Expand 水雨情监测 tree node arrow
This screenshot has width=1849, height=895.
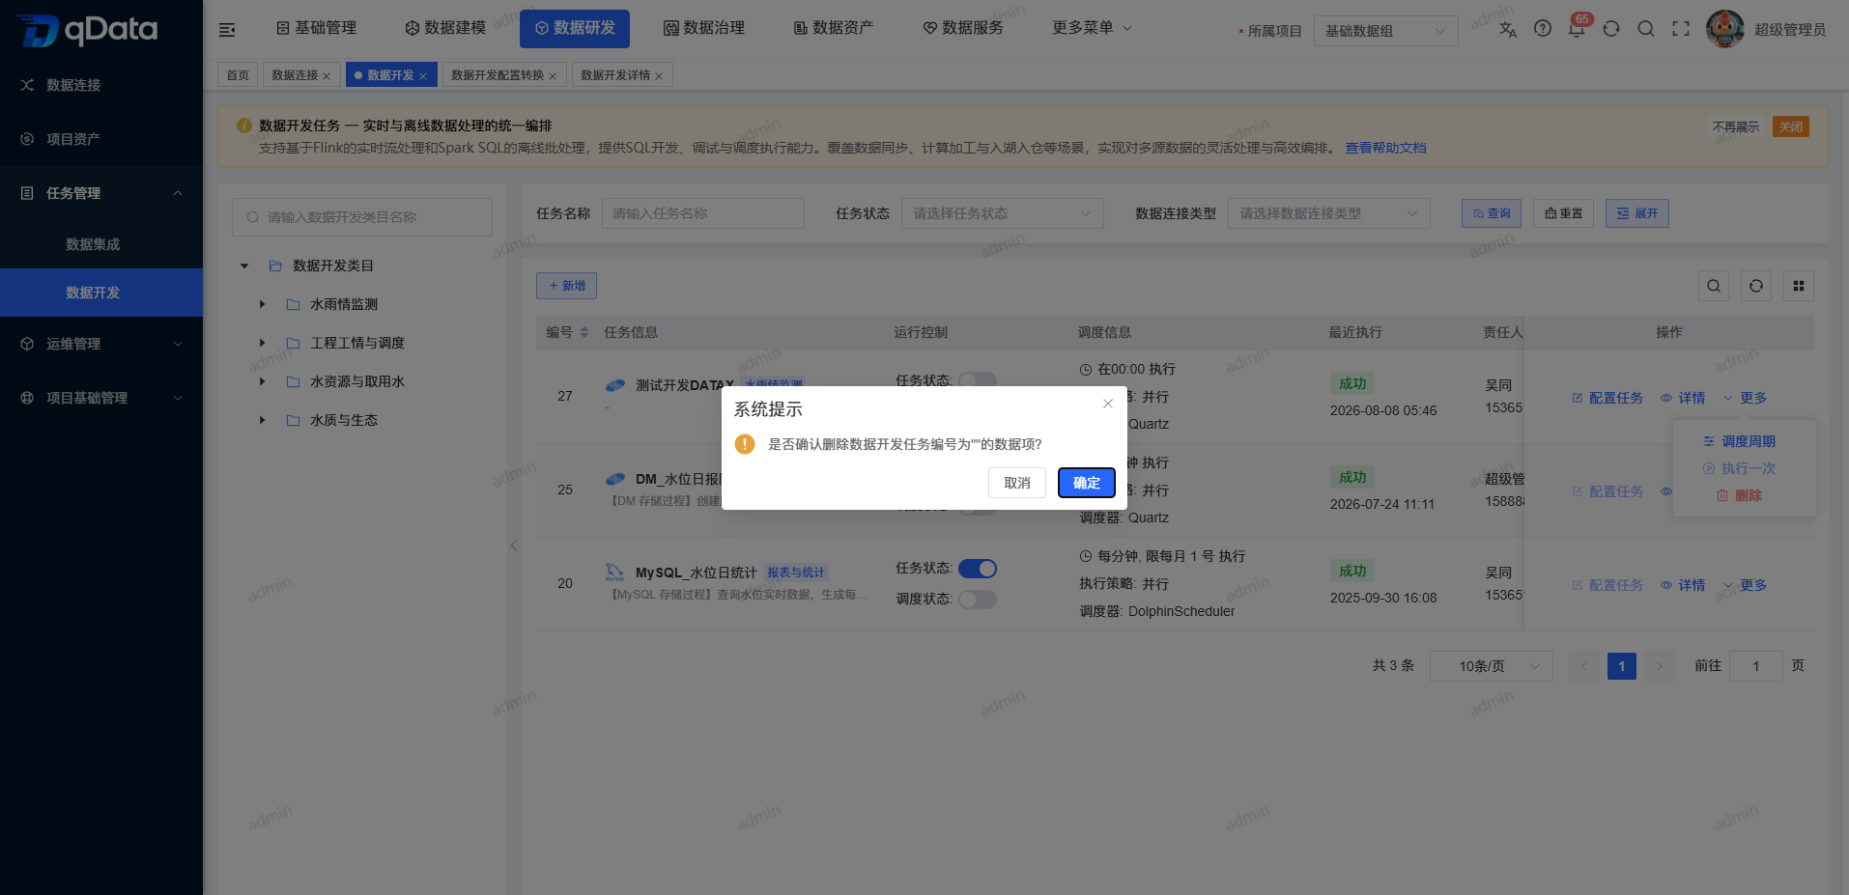[262, 304]
